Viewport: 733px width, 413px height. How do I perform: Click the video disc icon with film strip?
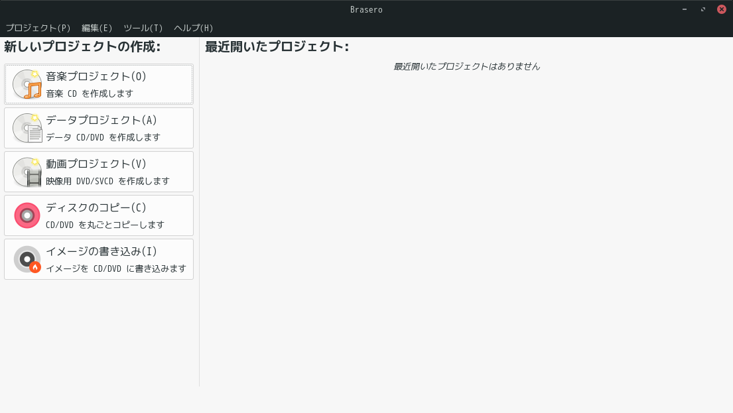[27, 172]
